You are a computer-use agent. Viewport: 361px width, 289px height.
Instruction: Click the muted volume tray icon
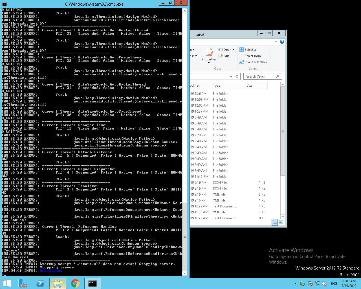pos(324,283)
